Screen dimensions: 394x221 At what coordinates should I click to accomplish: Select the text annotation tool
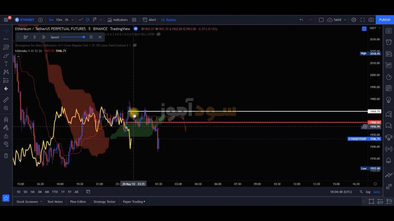(6, 64)
